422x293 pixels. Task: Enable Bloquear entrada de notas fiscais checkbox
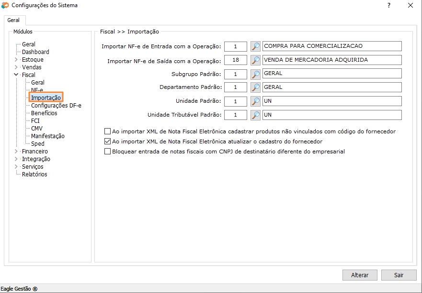tap(107, 152)
